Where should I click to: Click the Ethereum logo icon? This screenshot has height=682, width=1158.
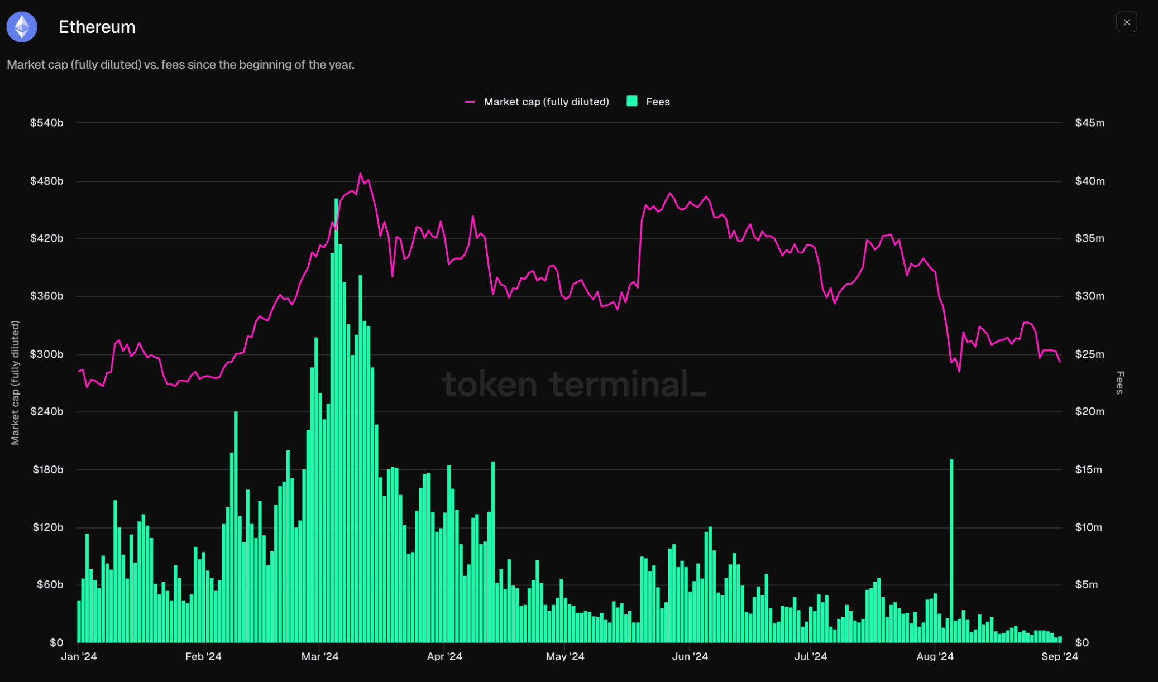pos(22,26)
